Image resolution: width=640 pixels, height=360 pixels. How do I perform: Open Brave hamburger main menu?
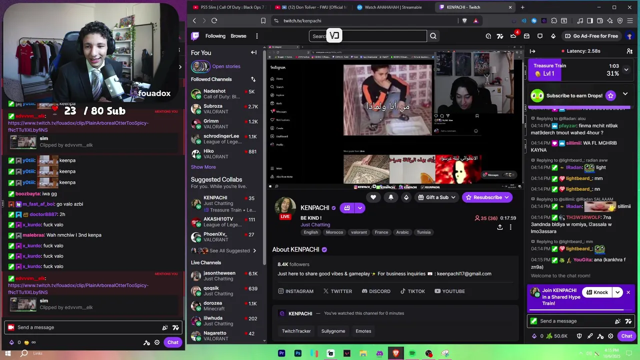pos(630,20)
